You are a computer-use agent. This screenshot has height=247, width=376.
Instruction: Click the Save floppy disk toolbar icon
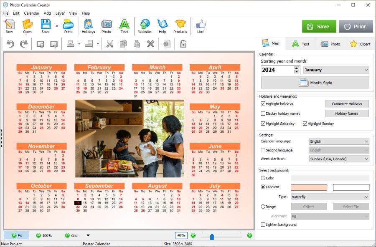click(x=45, y=26)
